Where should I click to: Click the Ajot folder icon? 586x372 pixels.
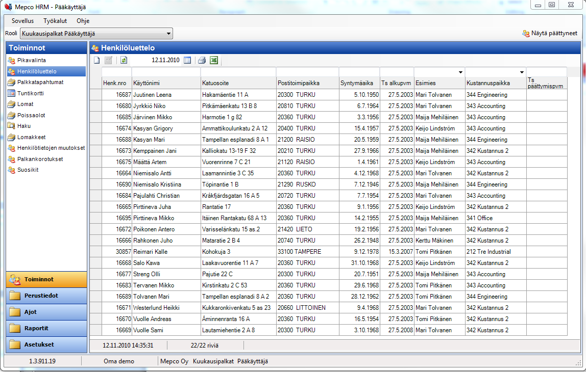coord(15,312)
